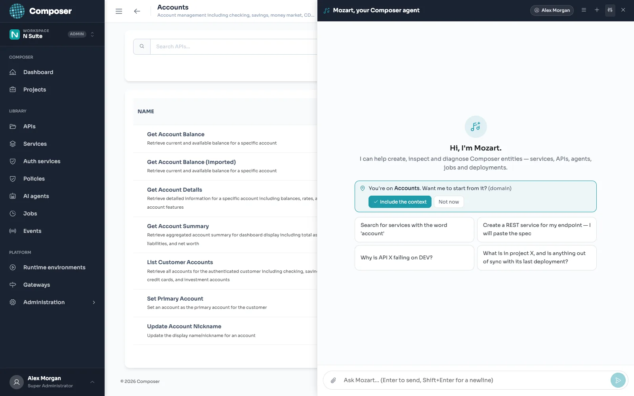The width and height of the screenshot is (634, 396).
Task: Click the Runtime environments play icon
Action: click(x=13, y=267)
